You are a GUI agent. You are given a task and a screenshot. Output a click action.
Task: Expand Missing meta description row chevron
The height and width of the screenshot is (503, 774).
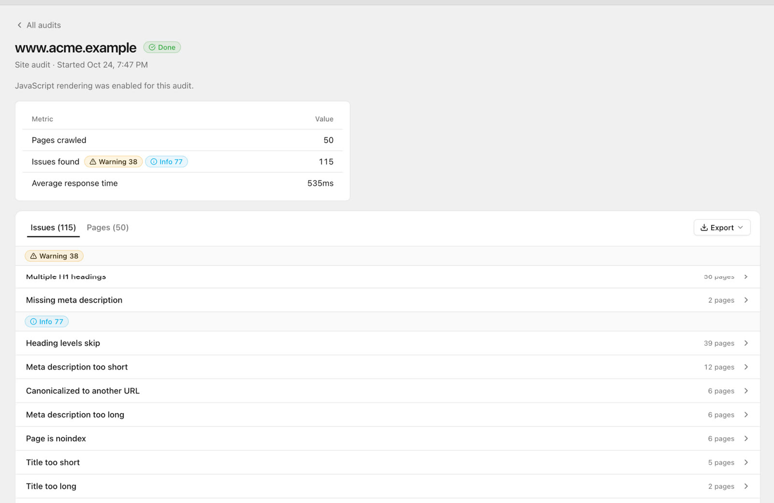pyautogui.click(x=746, y=300)
